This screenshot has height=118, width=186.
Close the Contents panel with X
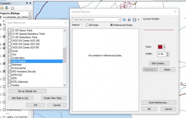point(30,3)
